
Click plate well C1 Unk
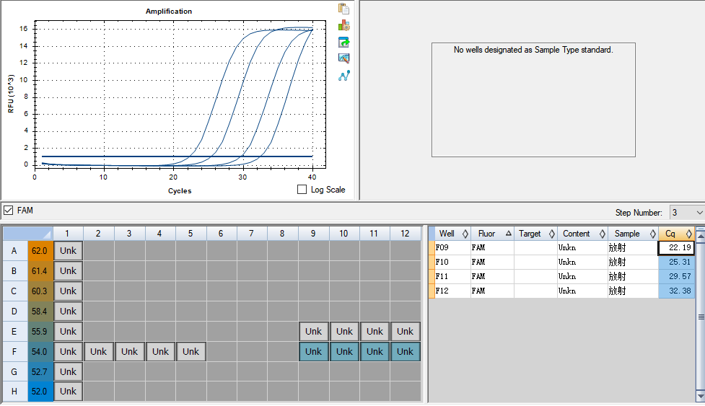coord(68,291)
